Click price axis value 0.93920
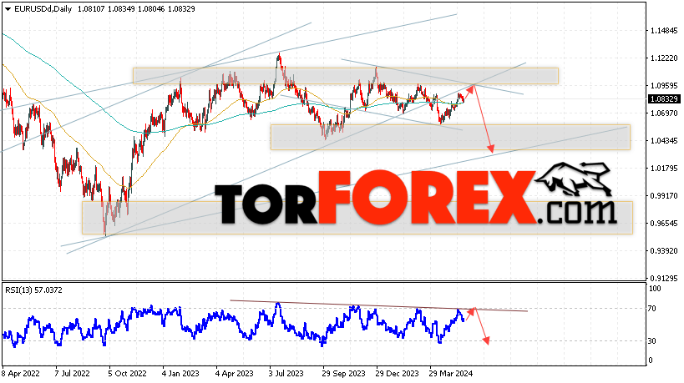This screenshot has height=383, width=684. [664, 250]
